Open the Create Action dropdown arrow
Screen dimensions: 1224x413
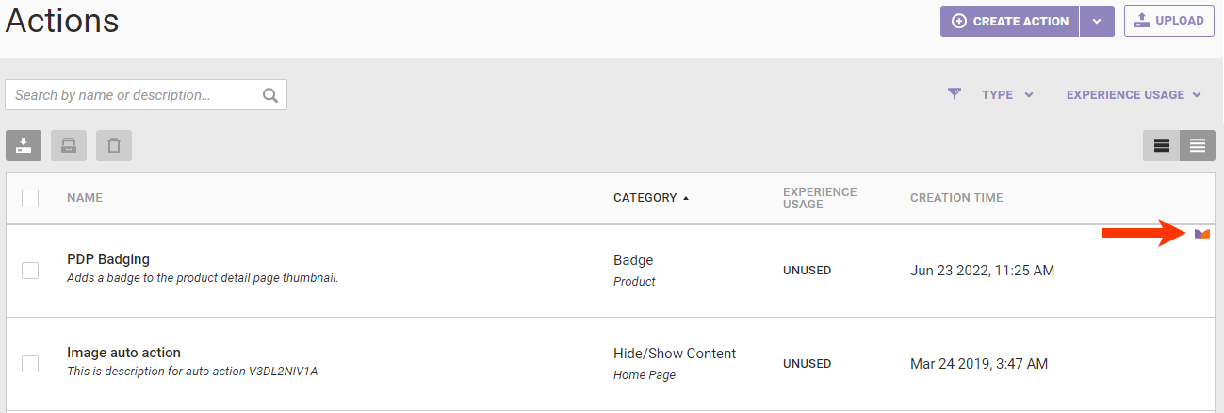(x=1097, y=21)
